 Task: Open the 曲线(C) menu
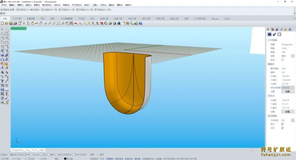(28, 5)
